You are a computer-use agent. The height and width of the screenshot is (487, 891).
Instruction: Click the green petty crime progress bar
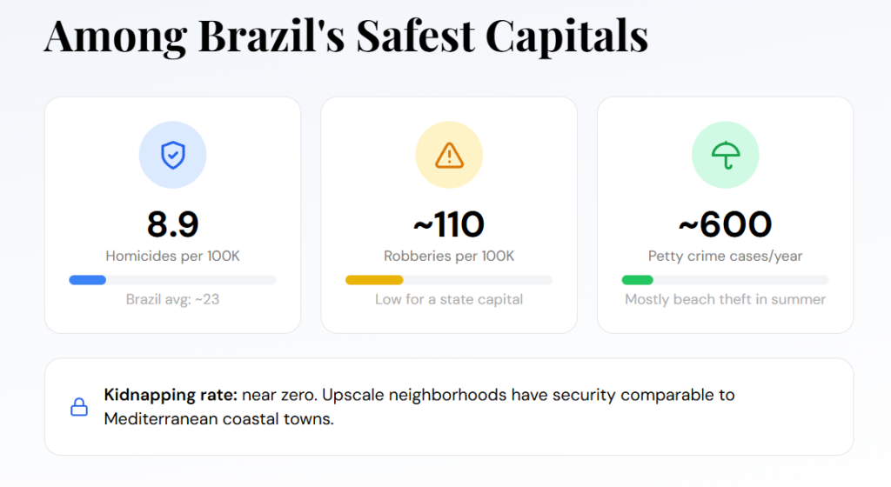[x=638, y=280]
